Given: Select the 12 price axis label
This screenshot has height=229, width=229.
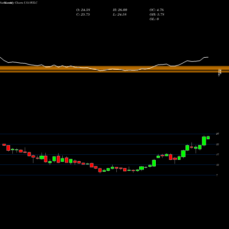Looking at the screenshot, I should pos(218,165).
